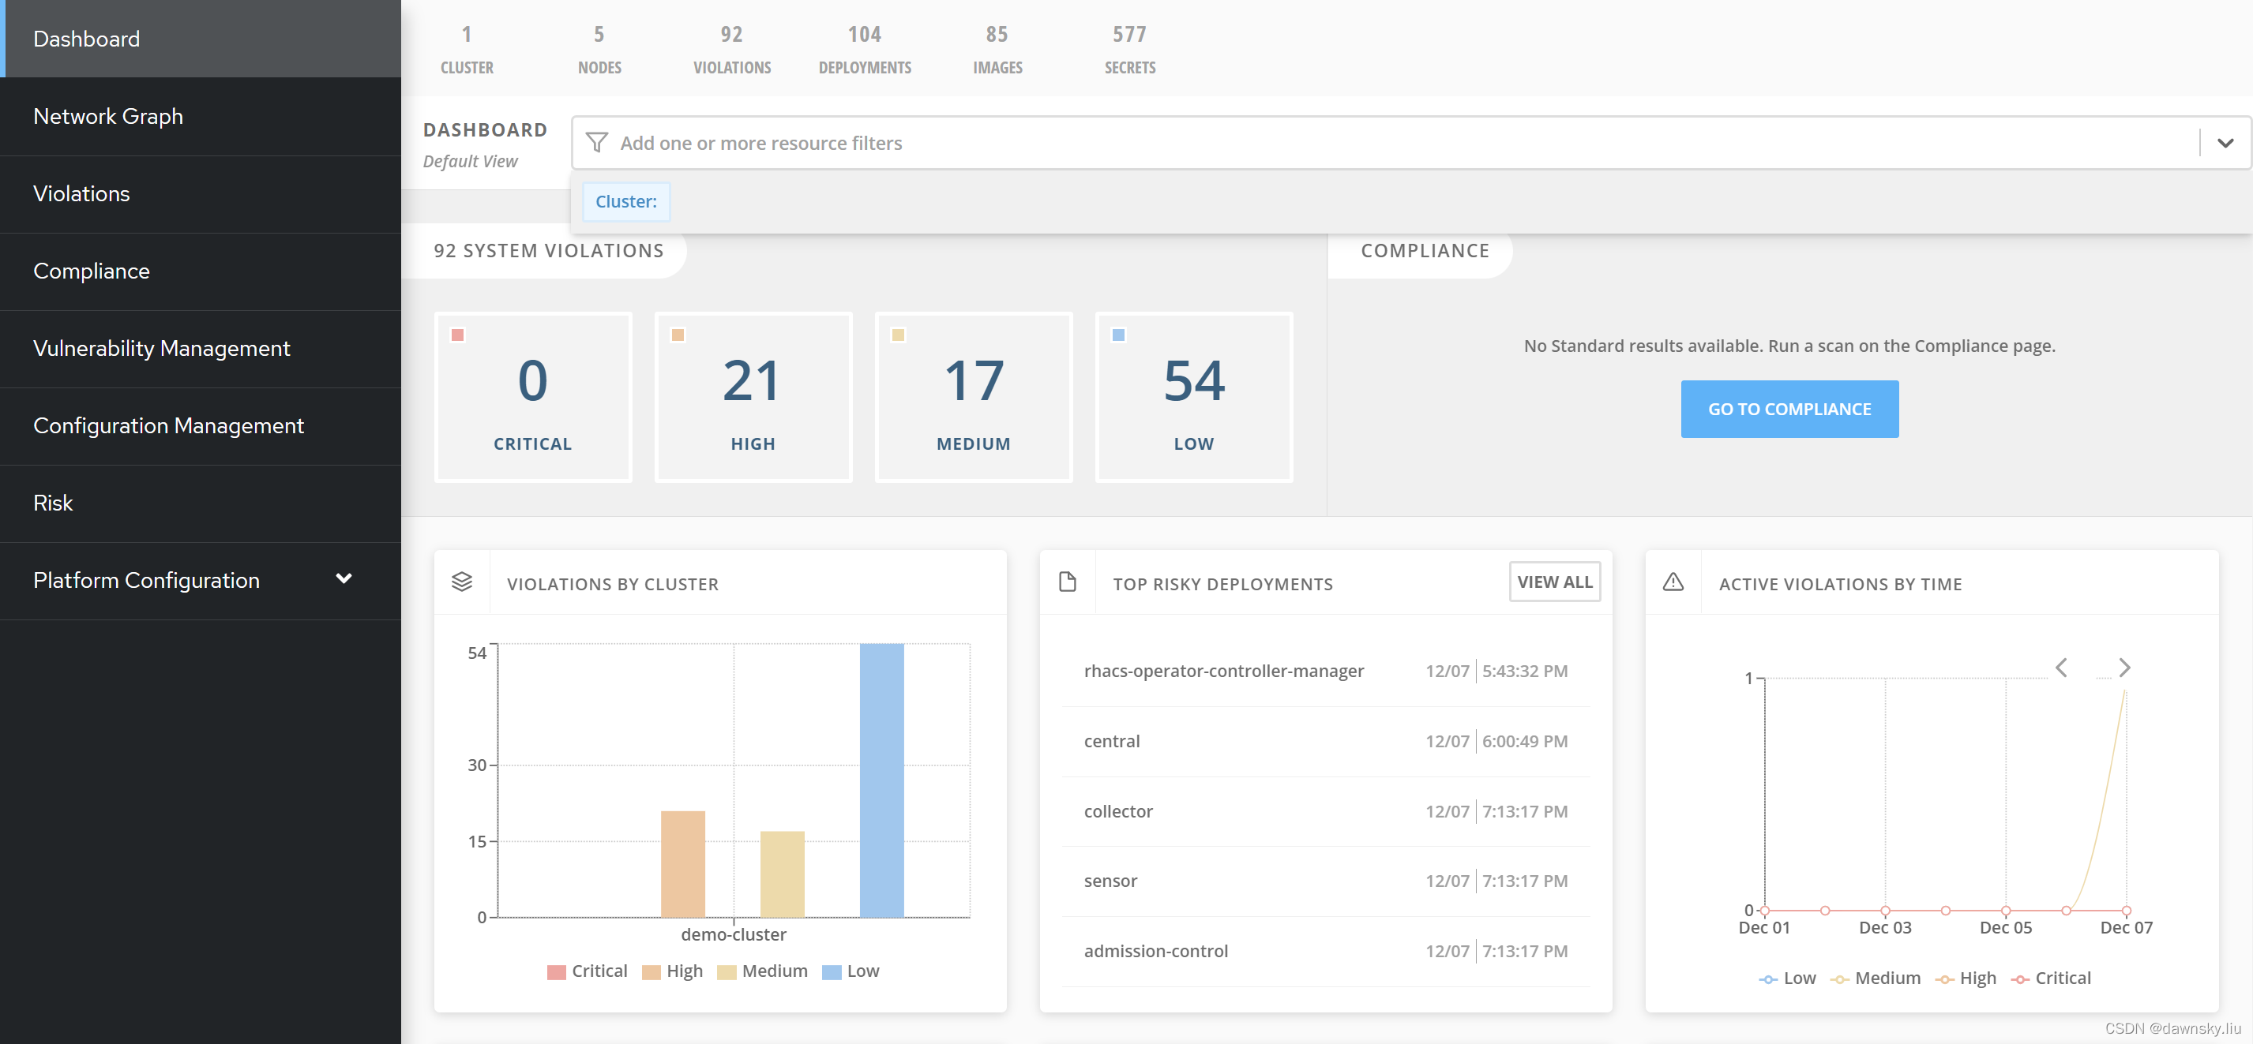
Task: Open the collector deployment row
Action: 1326,810
